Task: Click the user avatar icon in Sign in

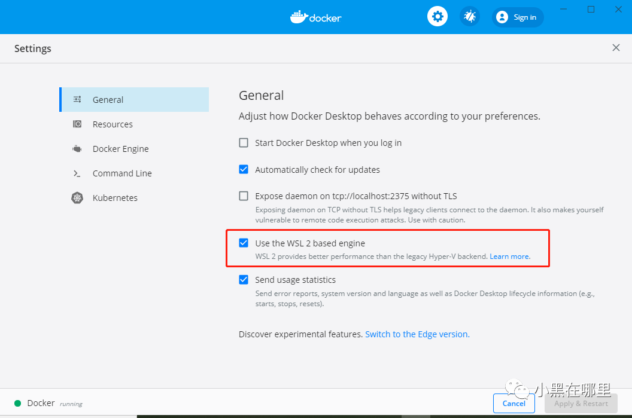Action: coord(502,17)
